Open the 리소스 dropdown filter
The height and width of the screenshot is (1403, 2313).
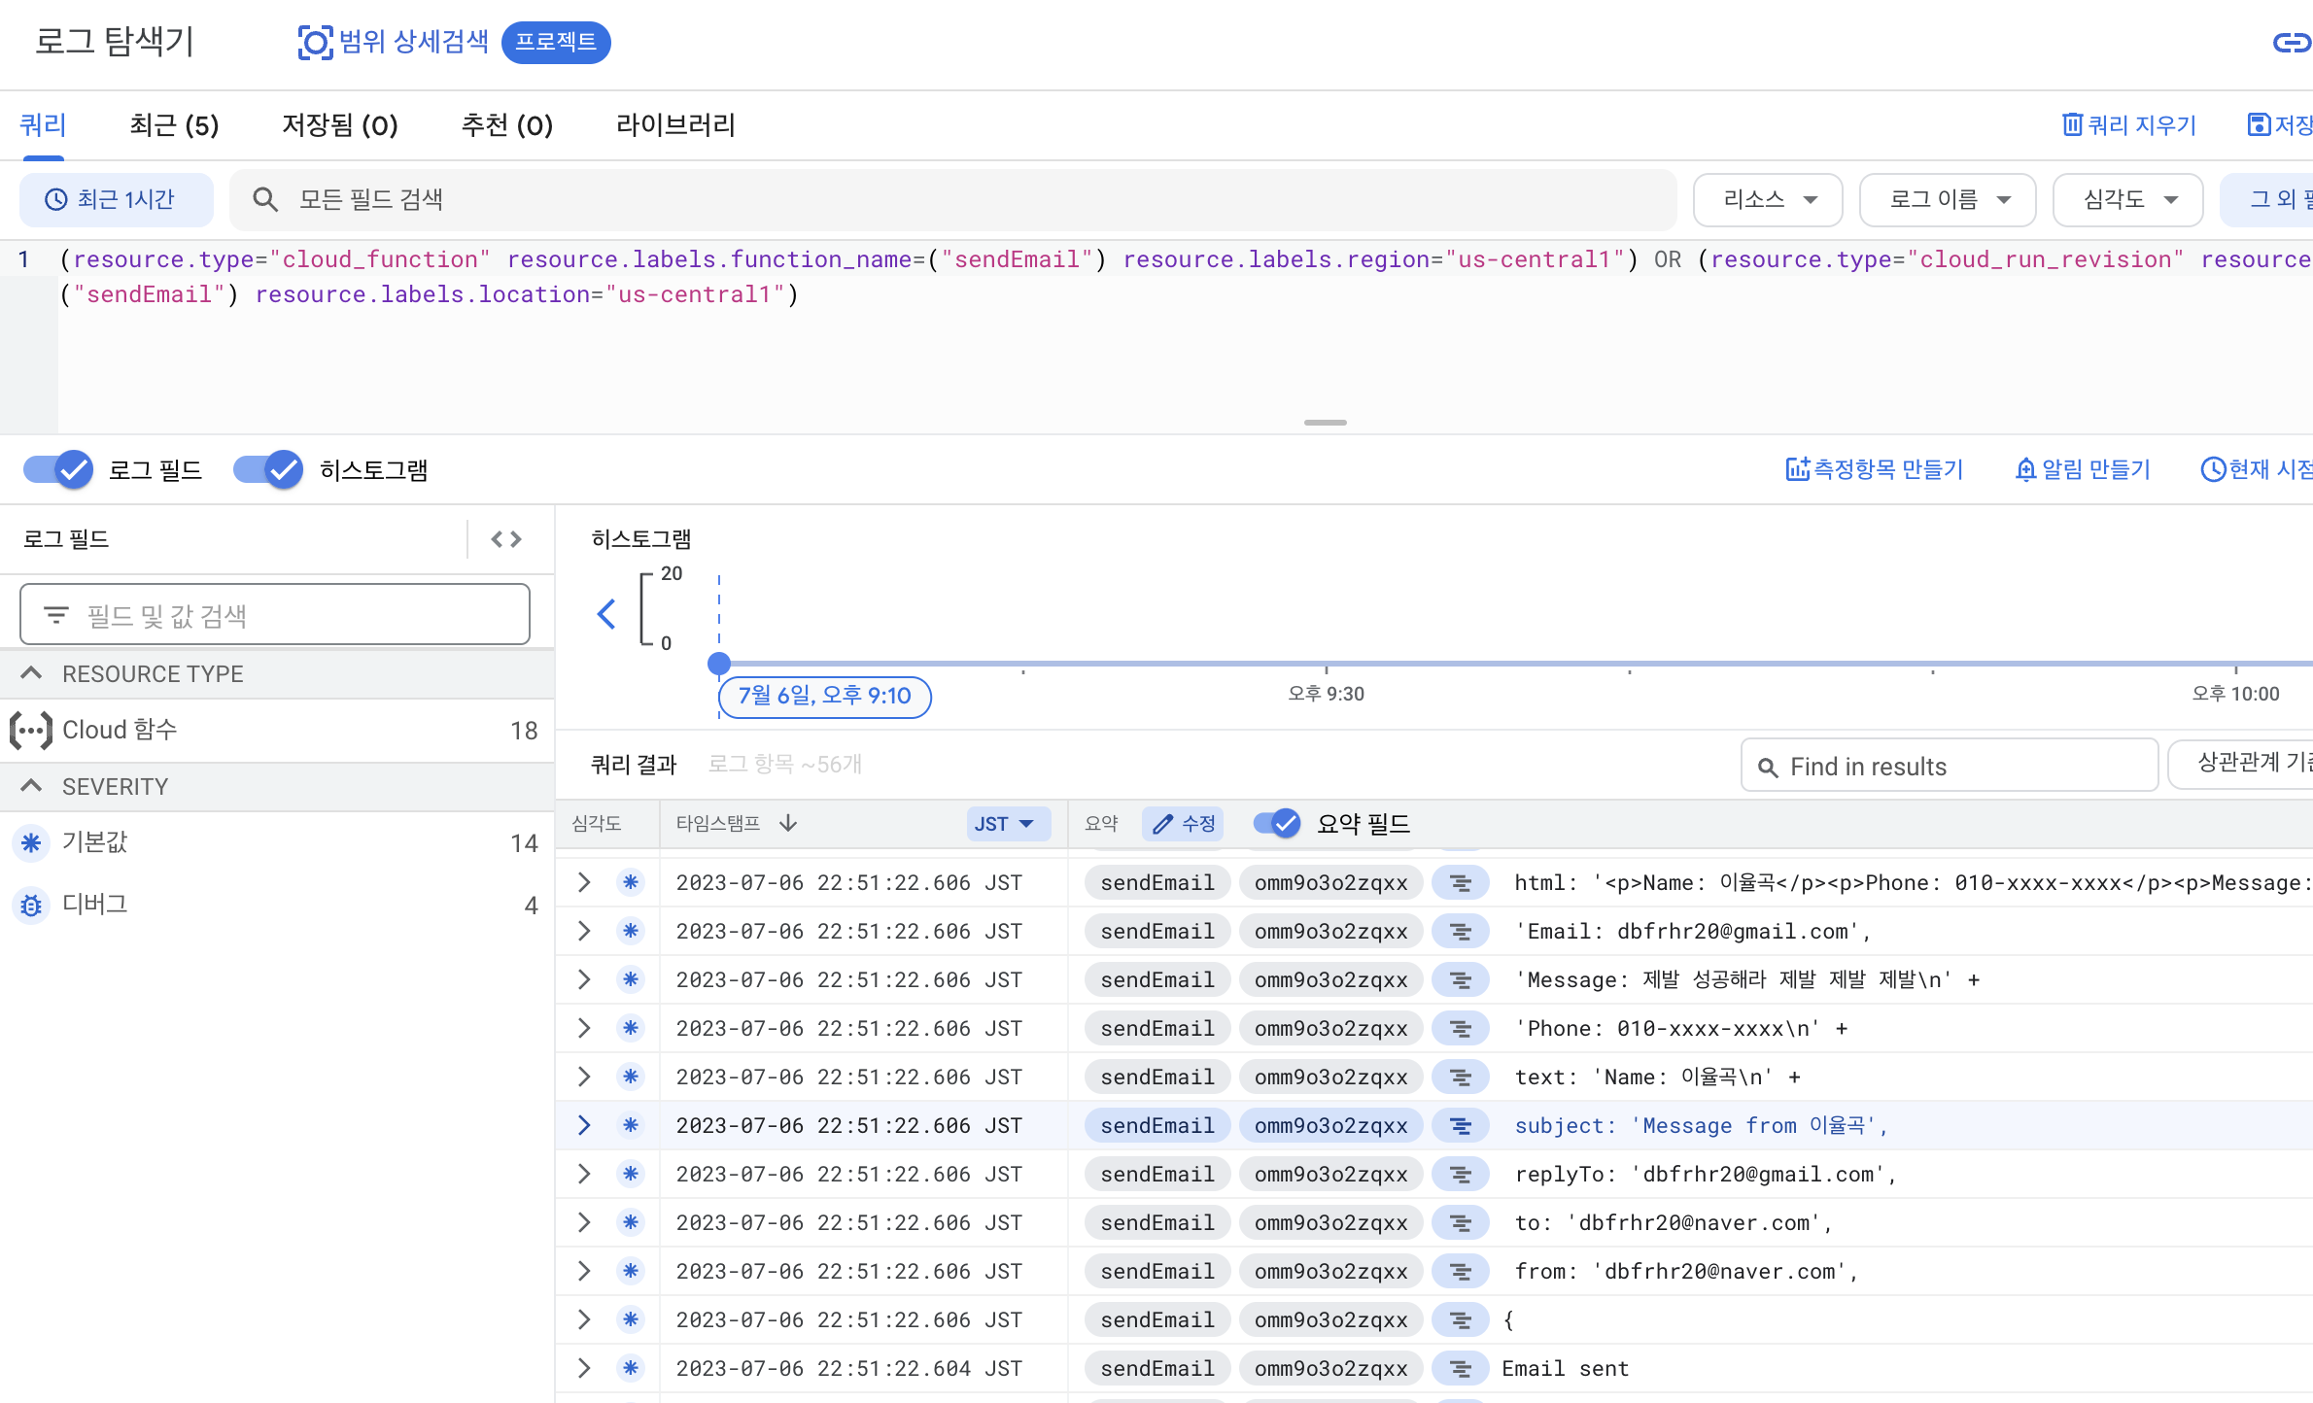click(1767, 200)
